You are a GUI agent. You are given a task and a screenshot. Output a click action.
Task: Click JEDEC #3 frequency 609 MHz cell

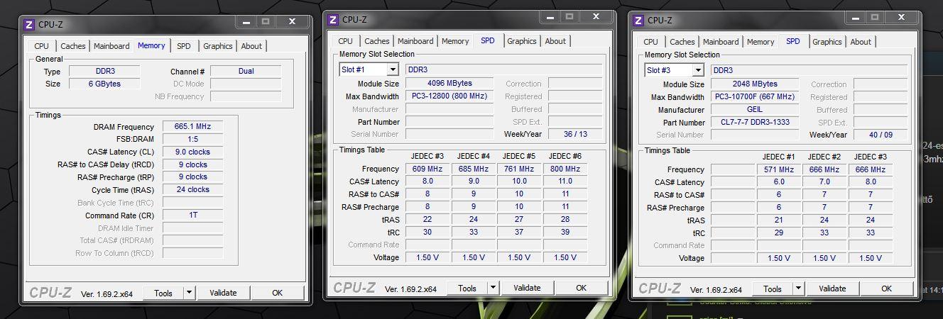427,169
